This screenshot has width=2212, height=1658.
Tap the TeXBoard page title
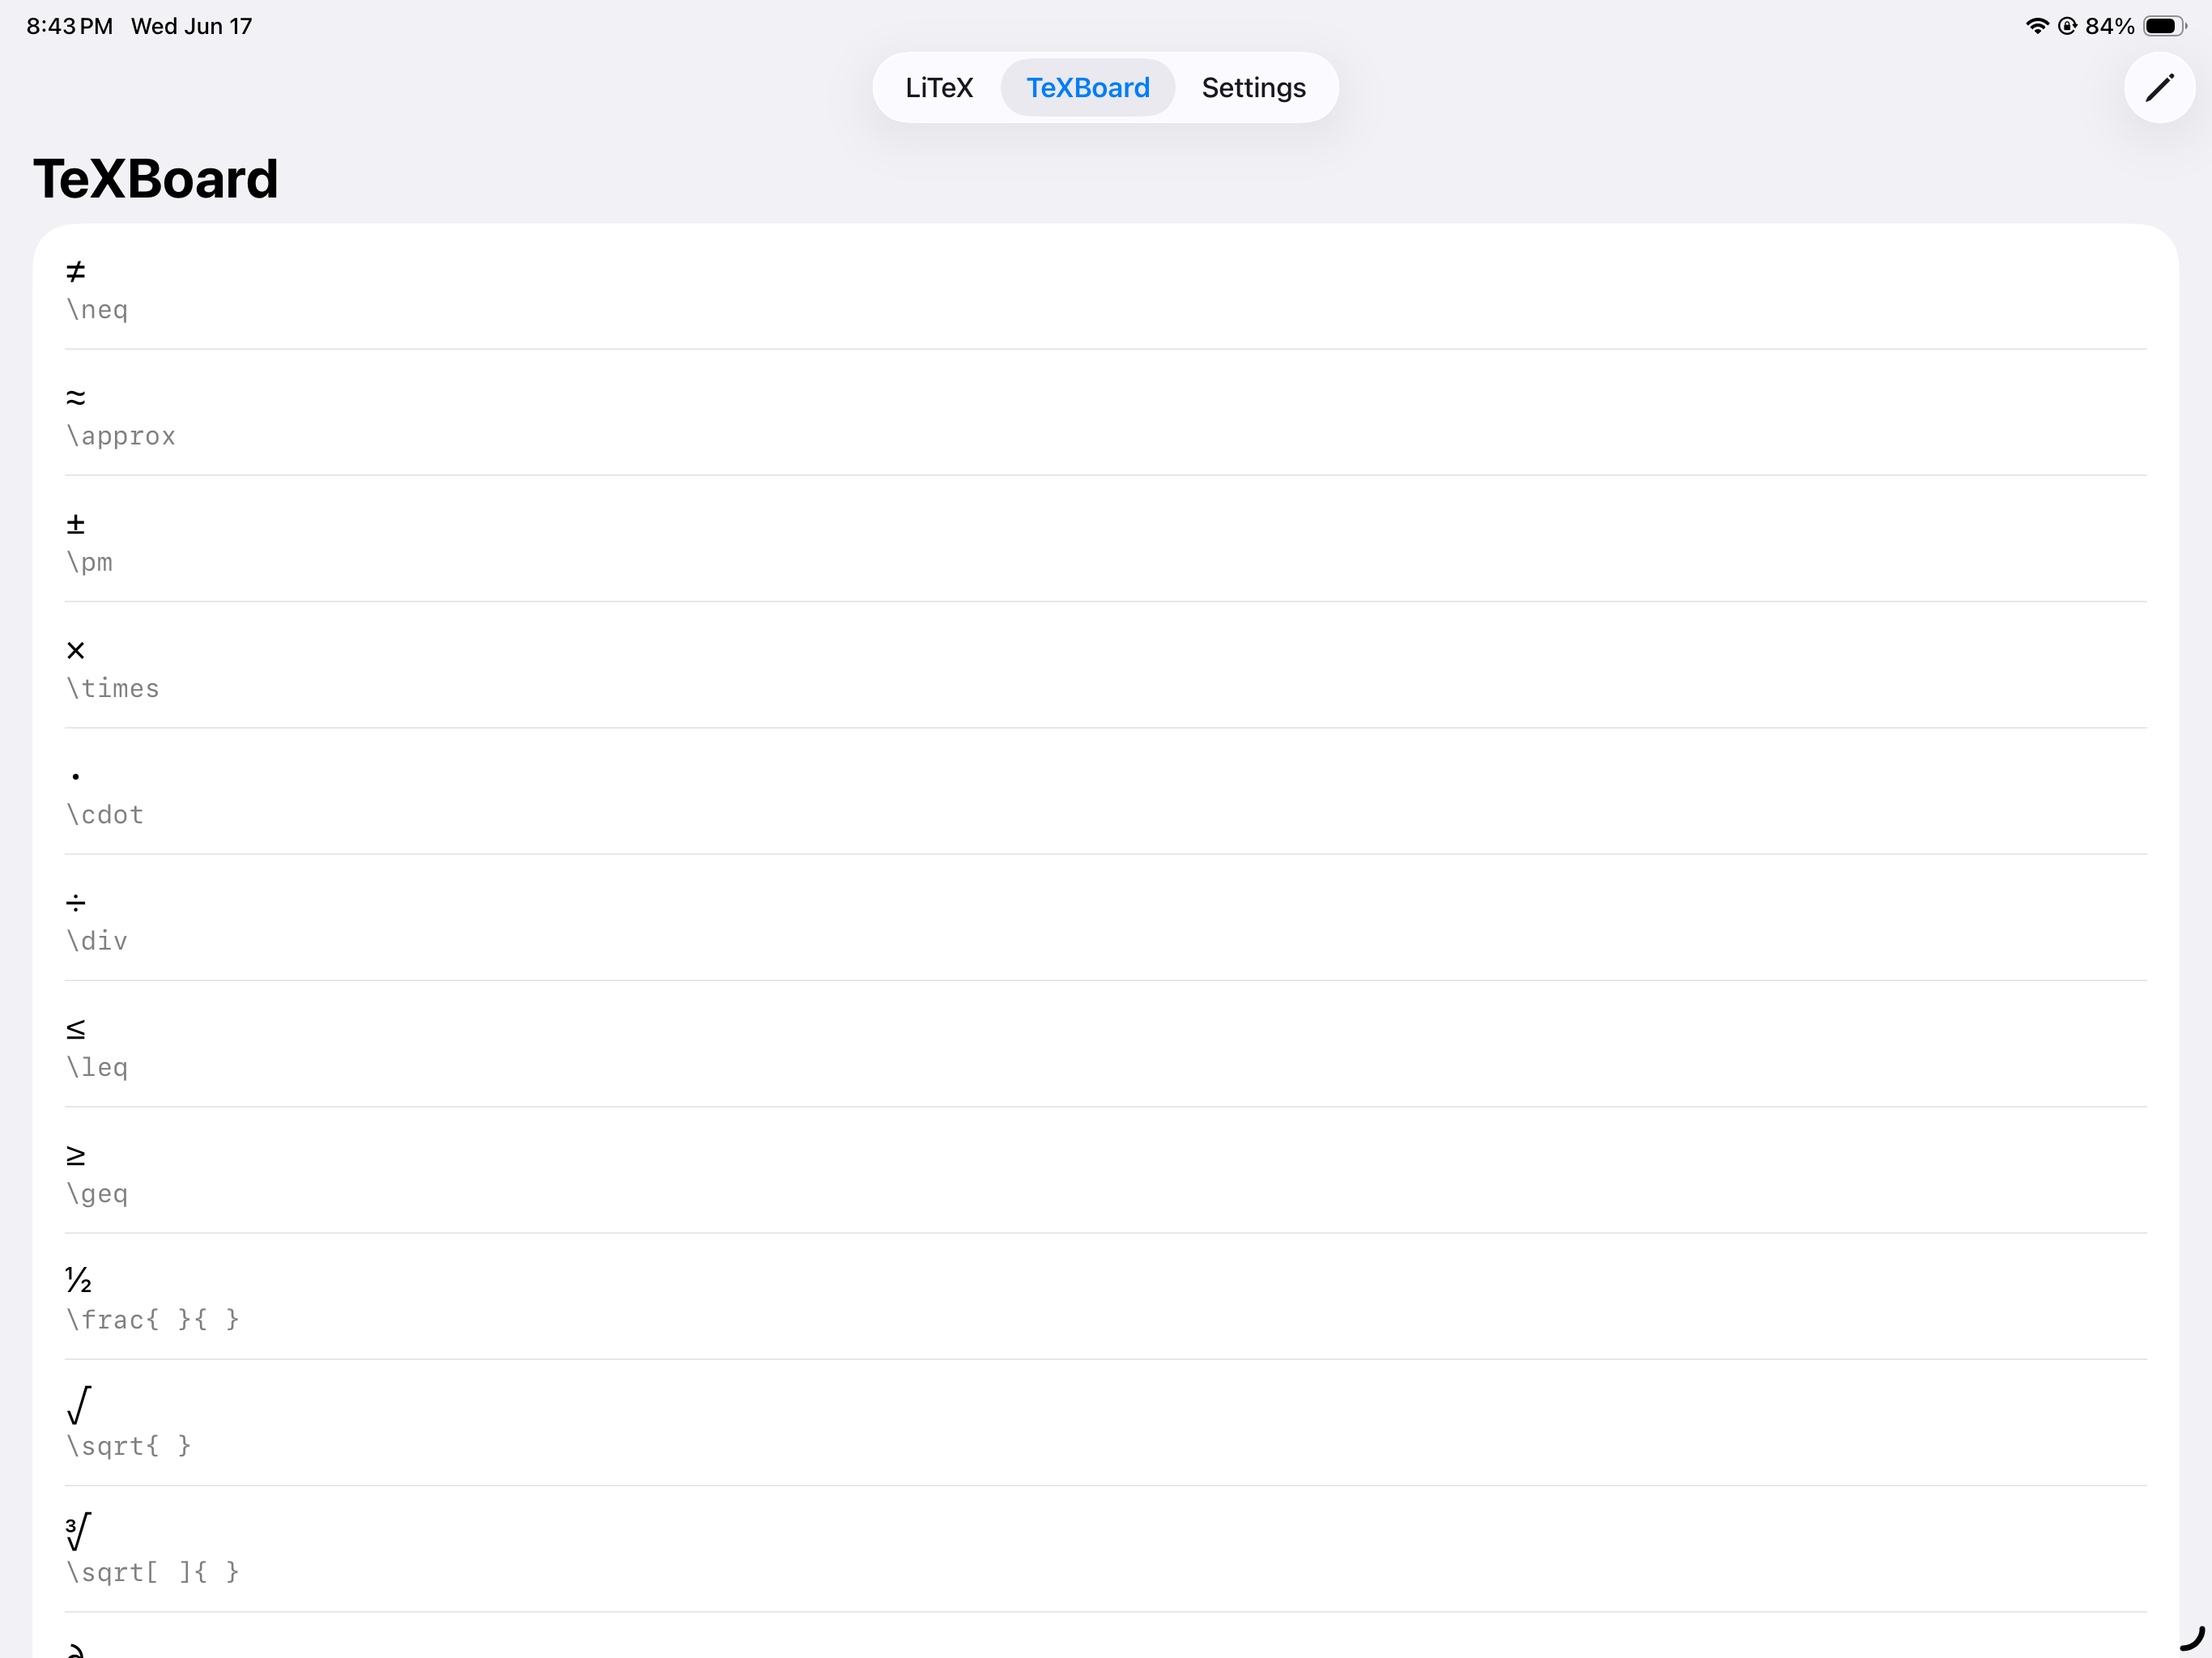(x=155, y=179)
